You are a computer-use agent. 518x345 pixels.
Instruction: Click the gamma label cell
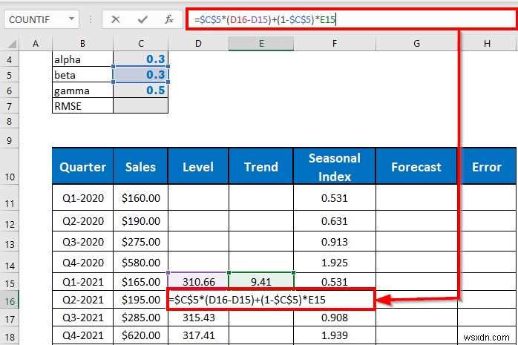pyautogui.click(x=82, y=91)
